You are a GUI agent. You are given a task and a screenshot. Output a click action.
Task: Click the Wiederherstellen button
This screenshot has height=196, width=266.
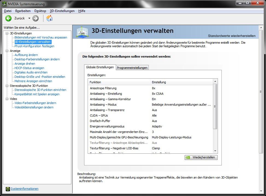coord(201,158)
